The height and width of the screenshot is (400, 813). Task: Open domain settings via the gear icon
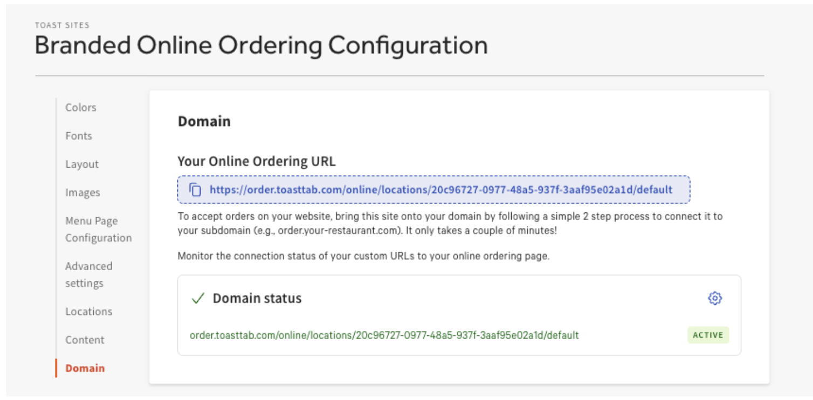coord(714,298)
